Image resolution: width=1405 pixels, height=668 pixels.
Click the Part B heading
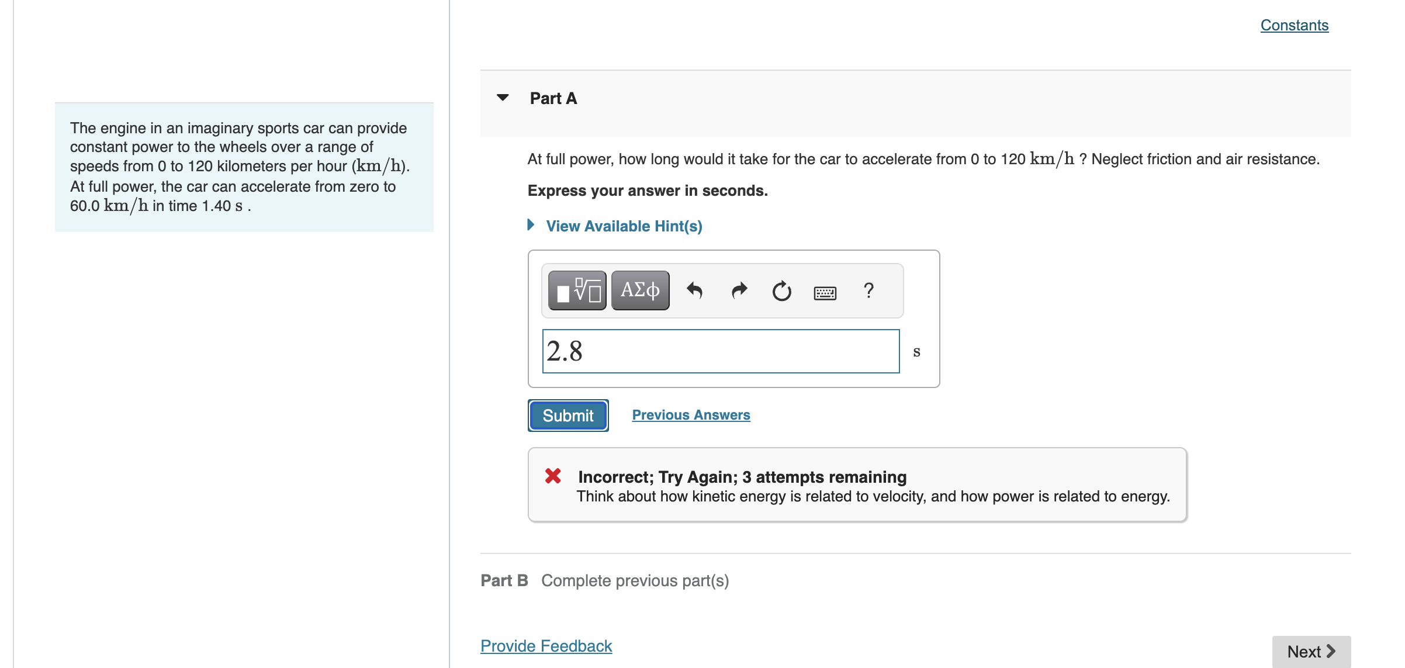504,580
